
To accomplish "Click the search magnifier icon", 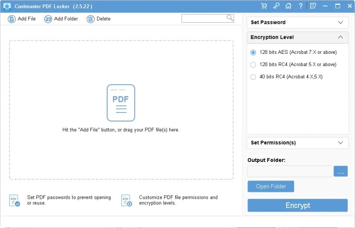I will pos(230,18).
